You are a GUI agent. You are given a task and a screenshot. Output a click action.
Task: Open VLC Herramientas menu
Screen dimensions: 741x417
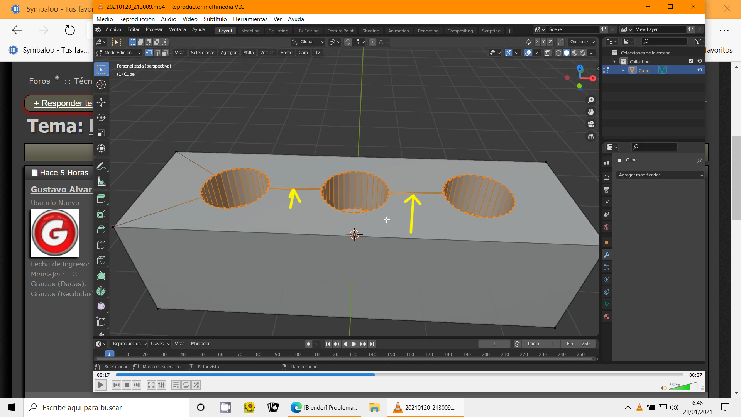(x=250, y=19)
